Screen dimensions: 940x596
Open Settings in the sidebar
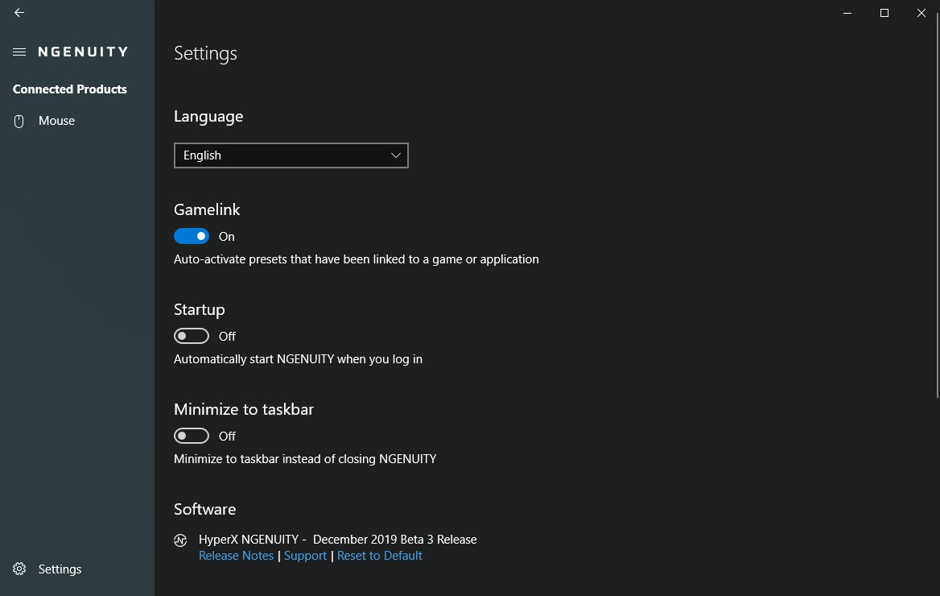76,569
